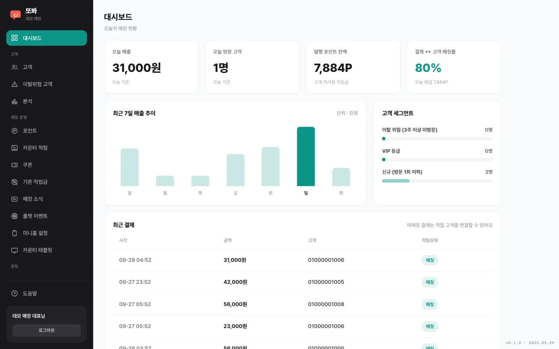Click 매칭 badge for 42,000원 payment
The image size is (559, 349).
point(430,282)
